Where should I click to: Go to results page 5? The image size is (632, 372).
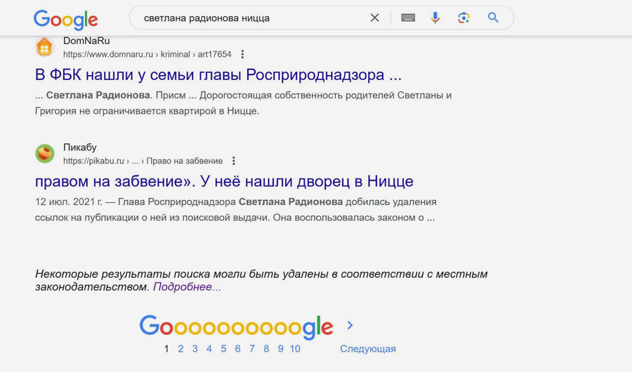click(x=223, y=349)
